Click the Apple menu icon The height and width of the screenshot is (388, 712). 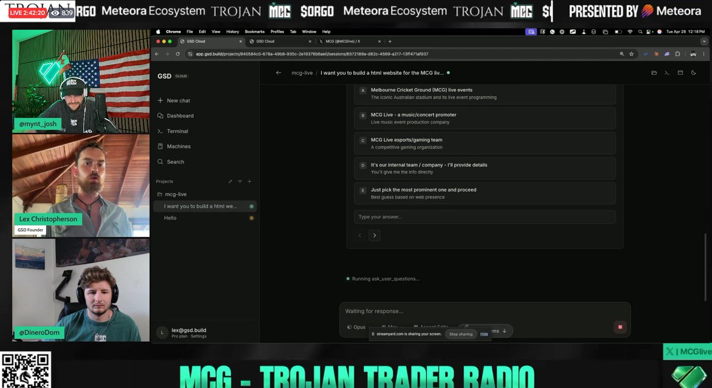pos(158,31)
